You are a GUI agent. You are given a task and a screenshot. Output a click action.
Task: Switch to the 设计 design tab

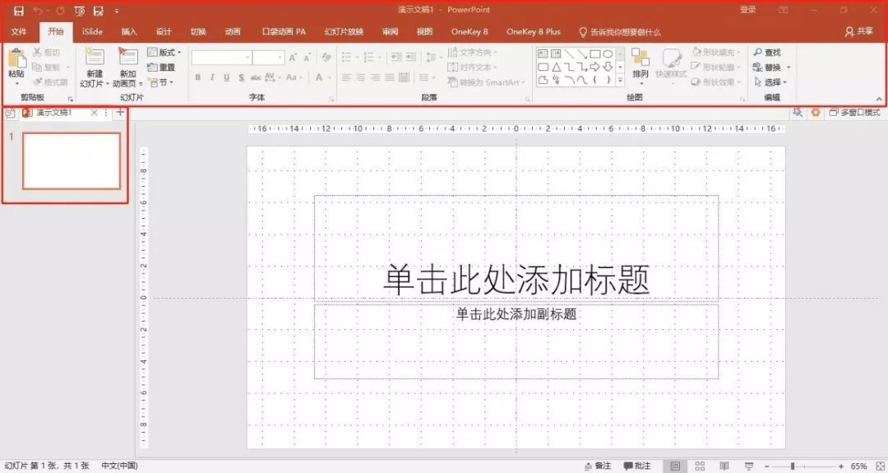164,32
